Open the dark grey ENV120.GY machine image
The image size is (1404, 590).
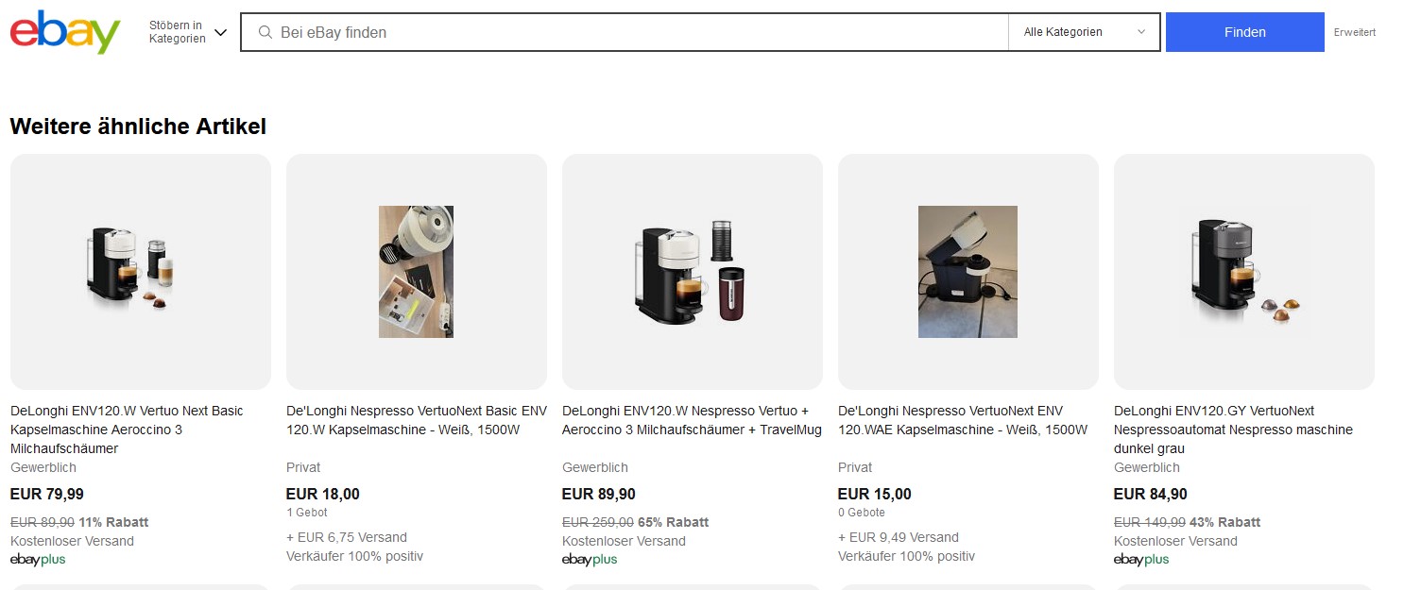[x=1244, y=272]
